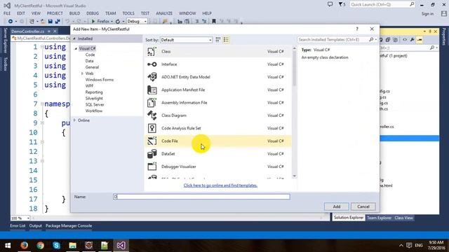Click the bookmark toolbar icon

click(213, 22)
